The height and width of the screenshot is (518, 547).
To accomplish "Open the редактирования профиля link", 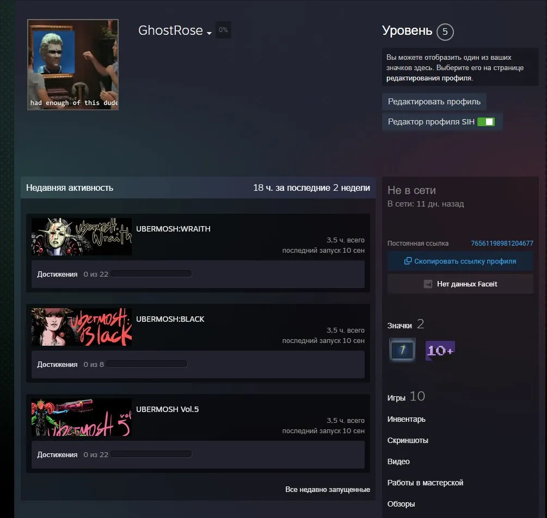I will (x=429, y=78).
